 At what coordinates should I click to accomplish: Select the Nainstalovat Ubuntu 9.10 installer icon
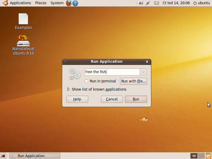(x=24, y=45)
